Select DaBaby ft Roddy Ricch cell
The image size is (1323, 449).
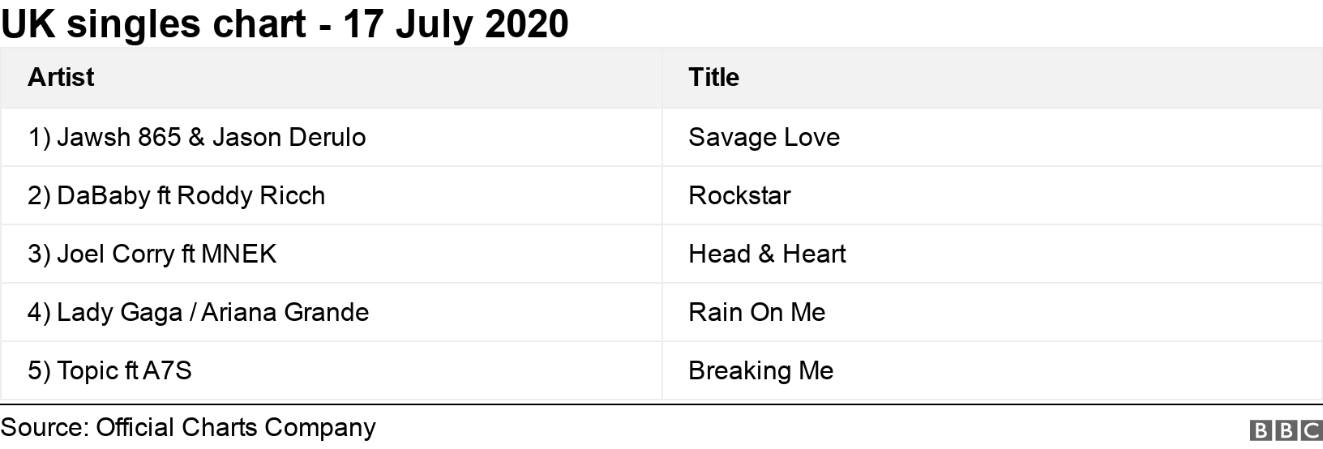(331, 195)
